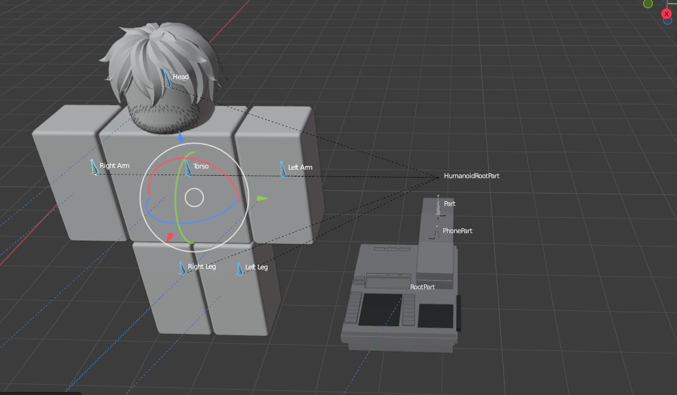This screenshot has width=677, height=395.
Task: Click the green arrowhead of the gizmo
Action: pyautogui.click(x=262, y=199)
